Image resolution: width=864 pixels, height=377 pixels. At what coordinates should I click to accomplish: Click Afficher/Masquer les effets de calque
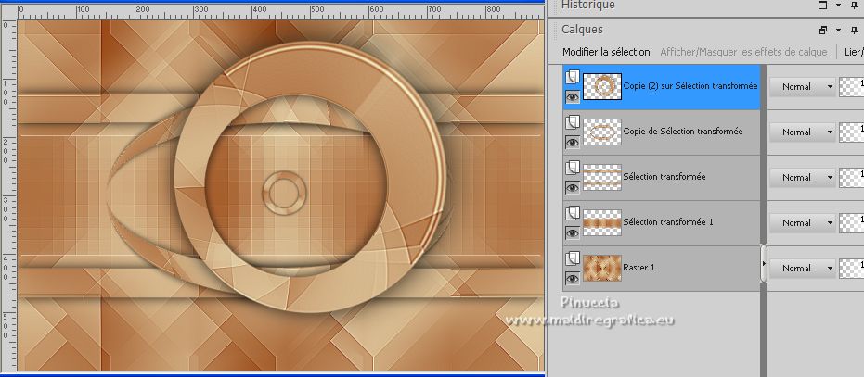[x=743, y=52]
